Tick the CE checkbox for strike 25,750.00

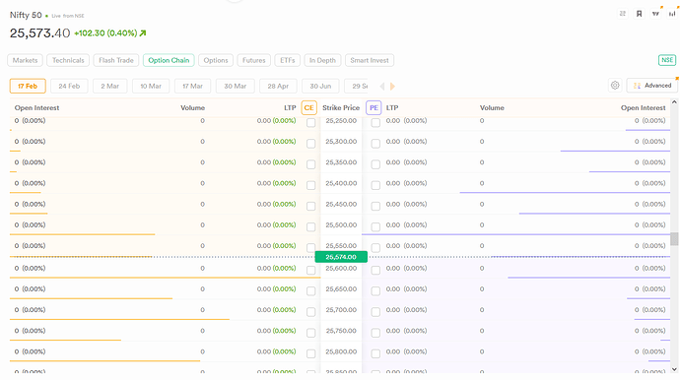click(311, 333)
